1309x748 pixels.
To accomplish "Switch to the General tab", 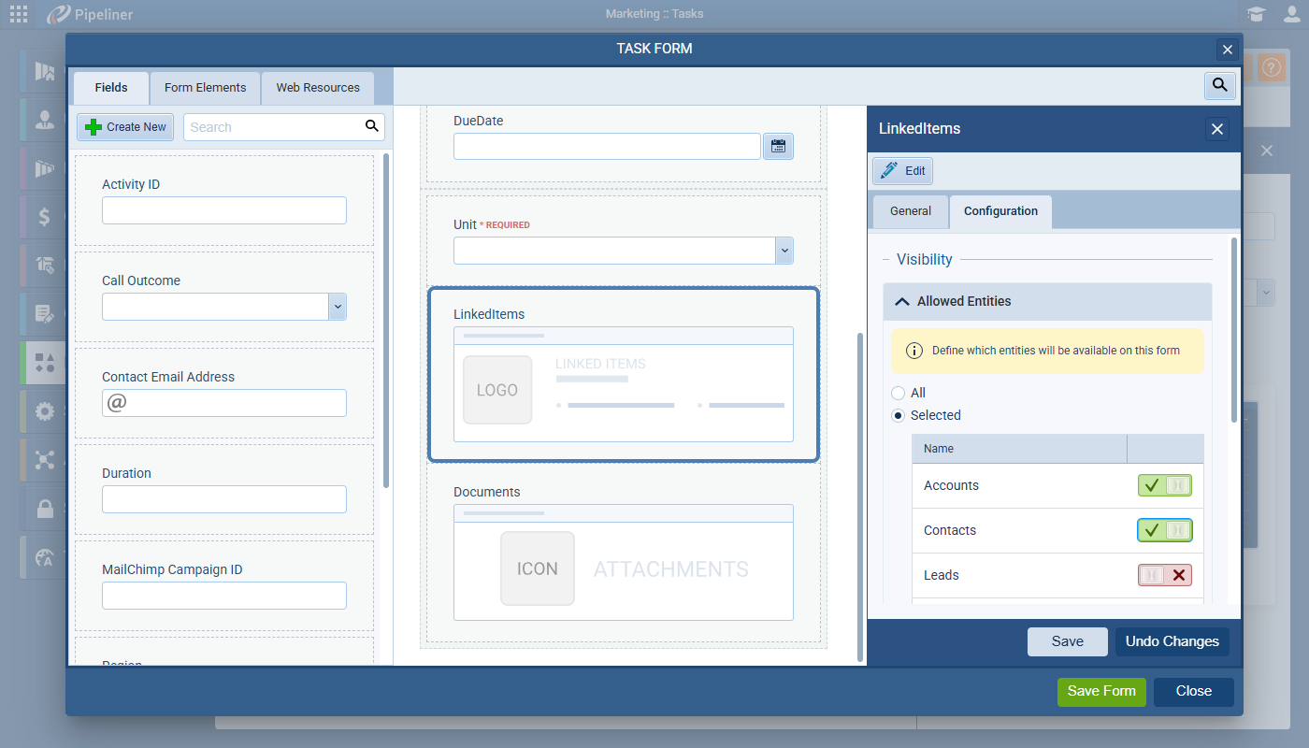I will pyautogui.click(x=910, y=211).
